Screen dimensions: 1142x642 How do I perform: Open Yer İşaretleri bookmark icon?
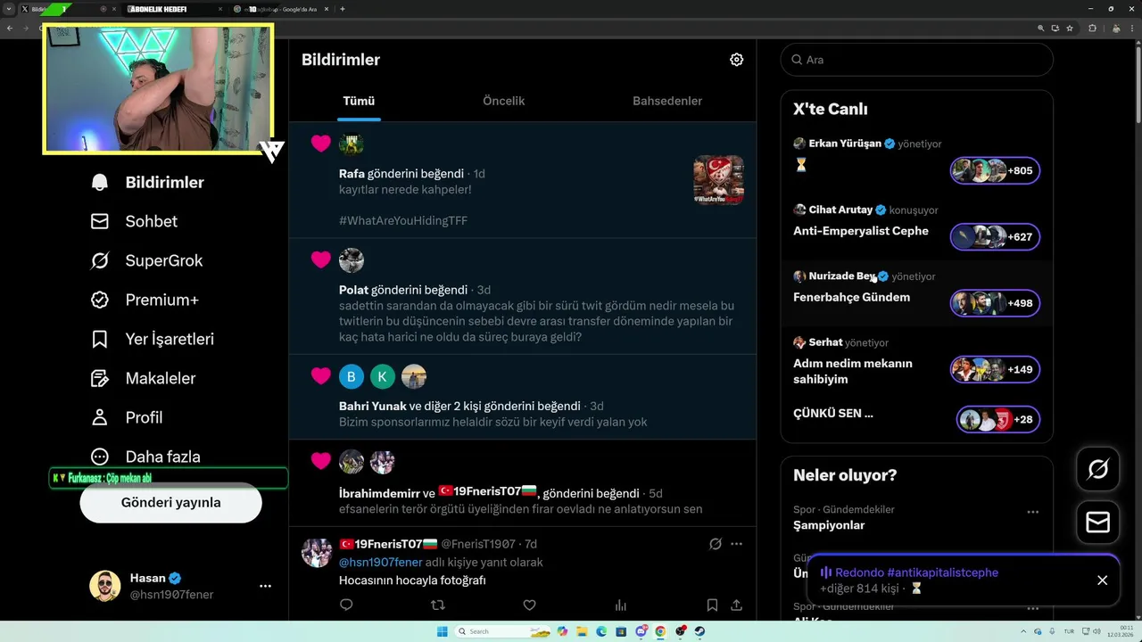100,339
